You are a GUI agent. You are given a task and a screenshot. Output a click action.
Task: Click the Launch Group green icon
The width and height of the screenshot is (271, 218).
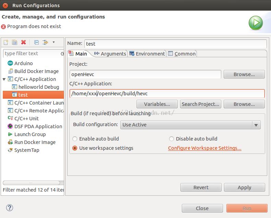[10, 134]
